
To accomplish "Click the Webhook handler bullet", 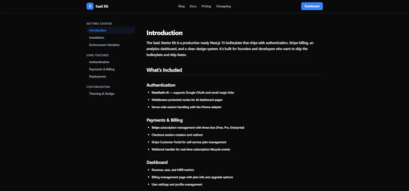I will click(191, 150).
